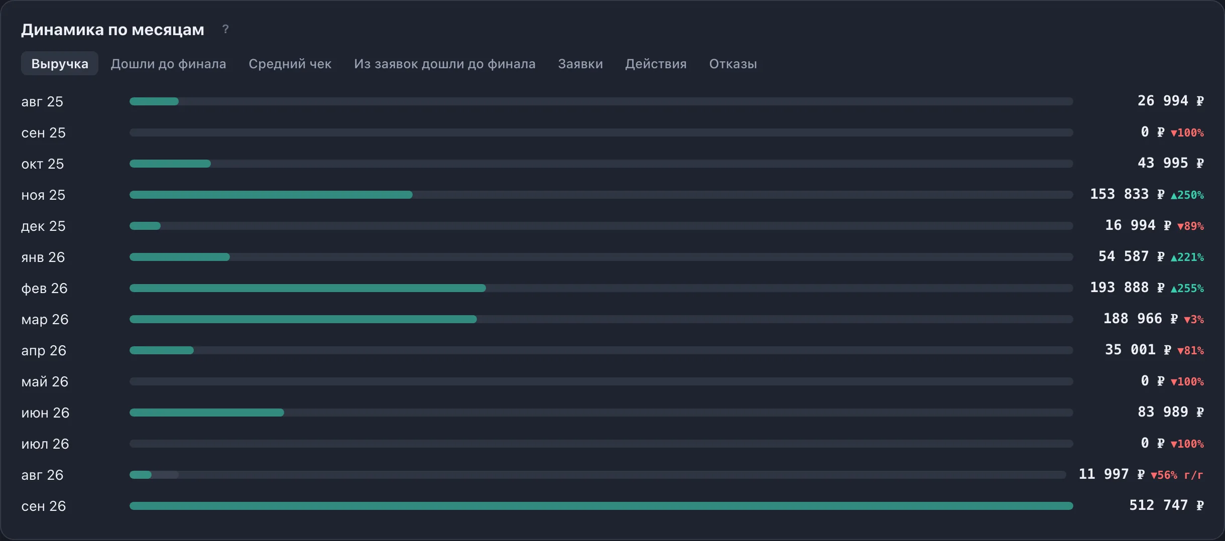Click the сен 26 revenue bar
Viewport: 1225px width, 541px height.
[x=601, y=506]
